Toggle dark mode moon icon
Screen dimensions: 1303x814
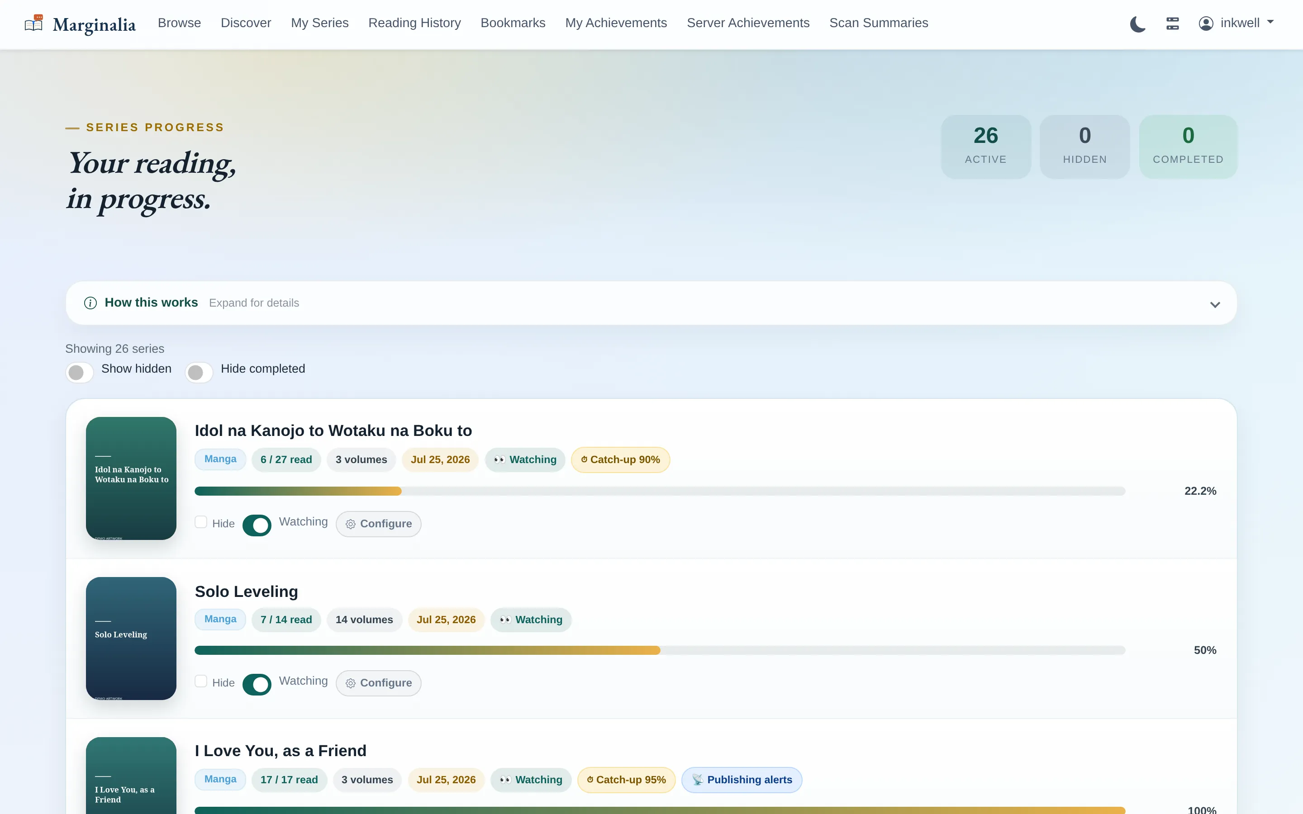click(x=1138, y=24)
